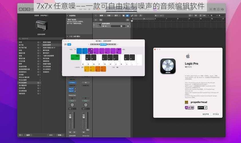This screenshot has height=143, width=241.
Task: Mute the 经典电钢琴 channel strip in mixer
Action: tap(70, 132)
